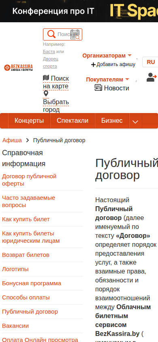158x342 pixels.
Task: Open Публичный договор sidebar link
Action: tap(30, 312)
